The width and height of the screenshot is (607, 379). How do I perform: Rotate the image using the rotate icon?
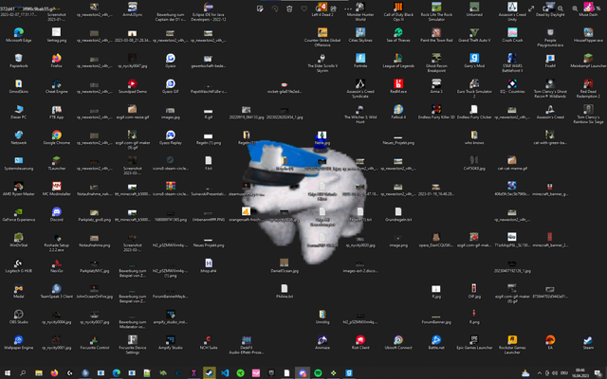coord(274,9)
